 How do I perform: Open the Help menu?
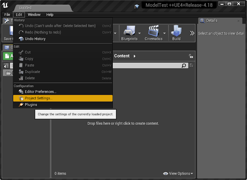point(50,15)
